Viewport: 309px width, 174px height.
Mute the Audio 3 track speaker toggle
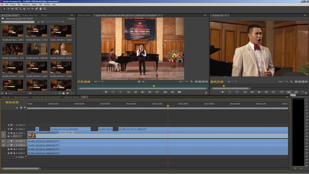pyautogui.click(x=9, y=149)
